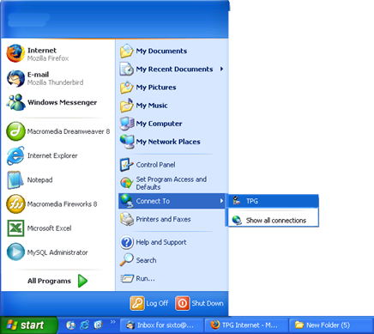Open My Network Places icon
374x334 pixels.
pyautogui.click(x=127, y=142)
